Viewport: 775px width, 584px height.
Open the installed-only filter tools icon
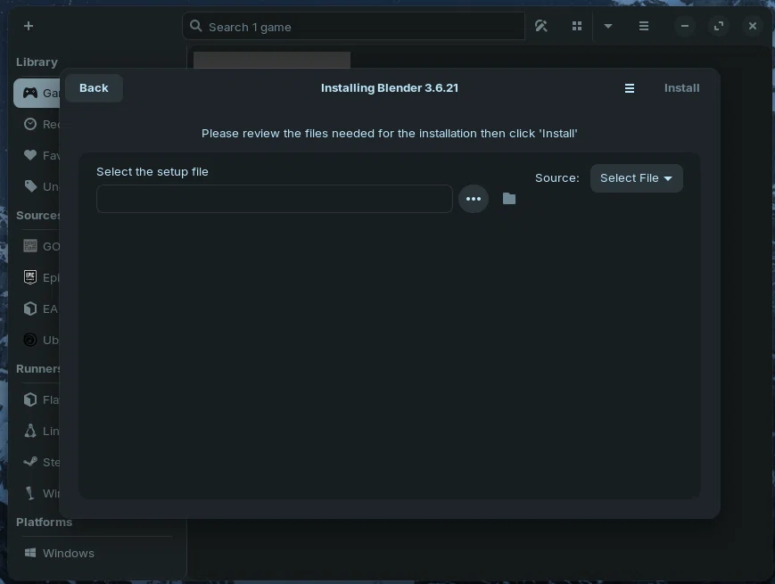click(541, 26)
